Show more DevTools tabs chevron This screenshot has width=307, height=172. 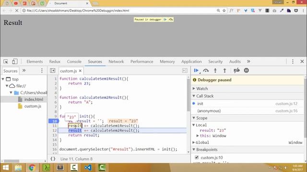[248, 62]
